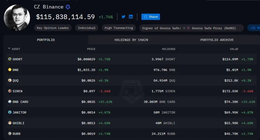Click the SIREN token icon

pos(10,91)
